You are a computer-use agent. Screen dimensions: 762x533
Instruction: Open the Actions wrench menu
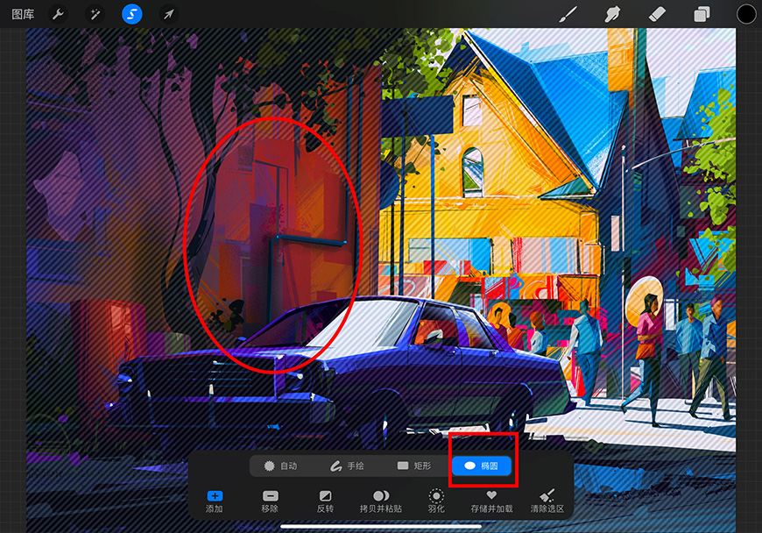(x=59, y=15)
